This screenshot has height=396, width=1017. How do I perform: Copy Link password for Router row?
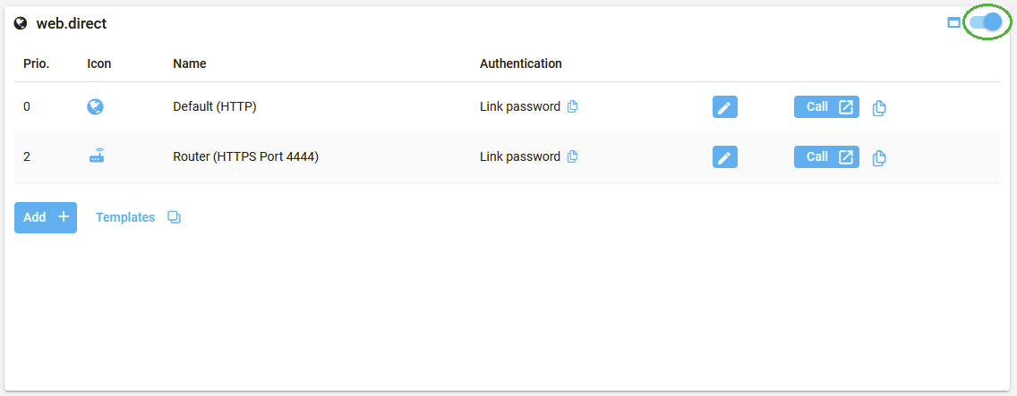pyautogui.click(x=573, y=156)
